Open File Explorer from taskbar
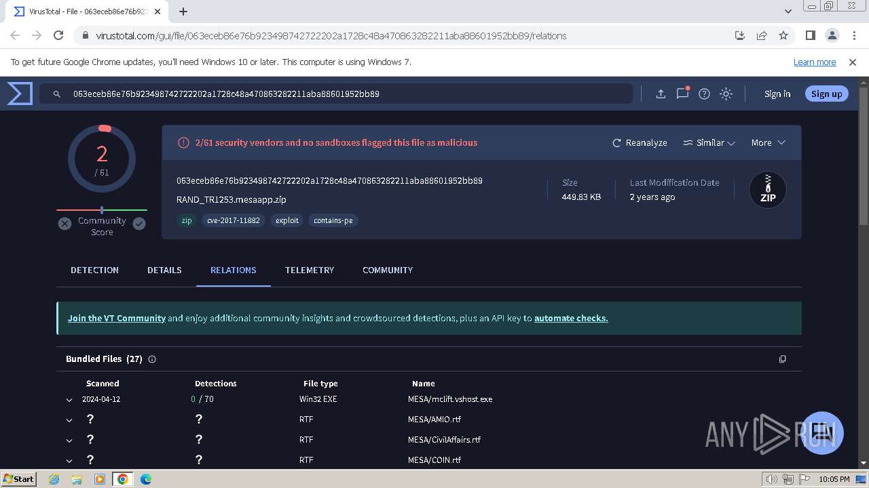 tap(77, 479)
